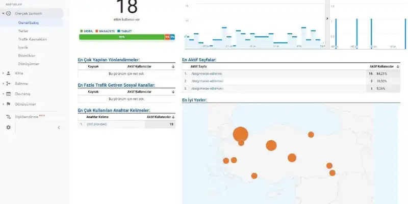Open the En İyi Yerler heading link
The height and width of the screenshot is (204, 408).
pos(194,100)
